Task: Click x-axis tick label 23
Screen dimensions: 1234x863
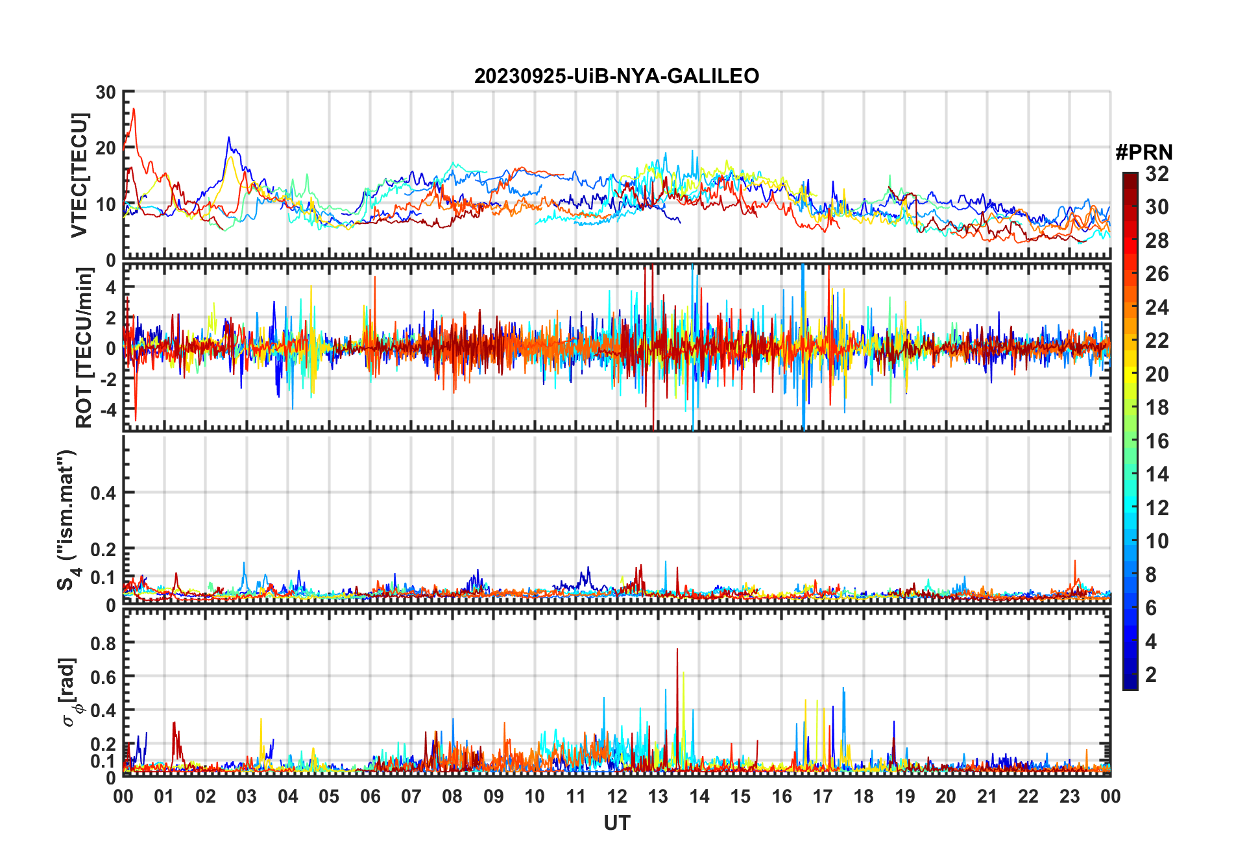Action: click(1069, 796)
